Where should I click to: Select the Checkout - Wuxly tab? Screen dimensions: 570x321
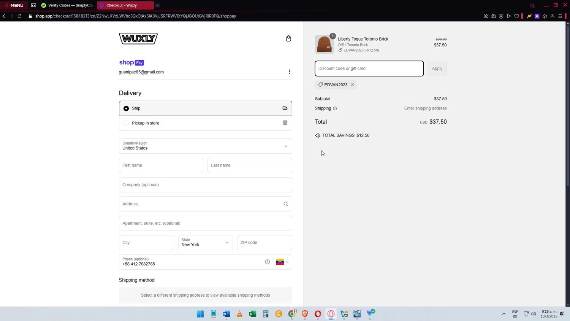pos(125,5)
